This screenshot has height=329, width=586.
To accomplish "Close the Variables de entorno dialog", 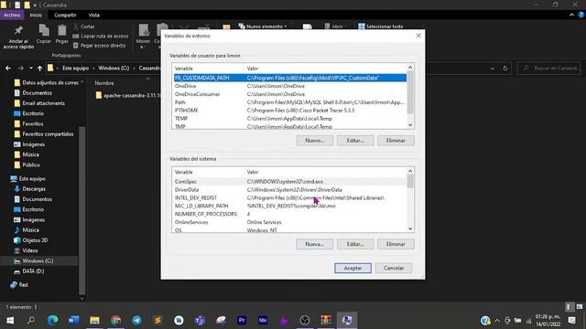I will tap(418, 36).
